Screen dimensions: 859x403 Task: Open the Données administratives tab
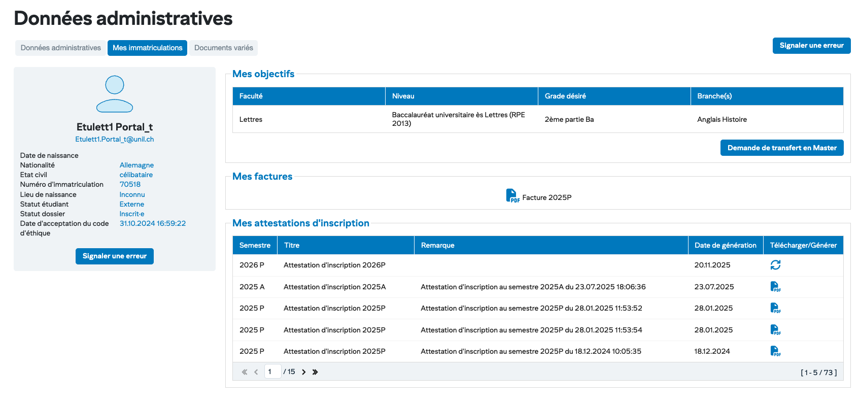pyautogui.click(x=61, y=48)
